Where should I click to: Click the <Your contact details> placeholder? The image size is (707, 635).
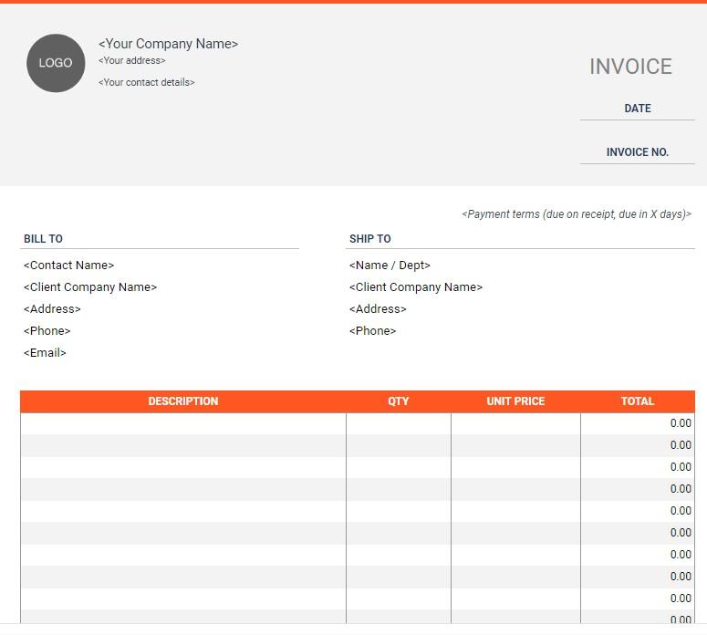tap(147, 82)
